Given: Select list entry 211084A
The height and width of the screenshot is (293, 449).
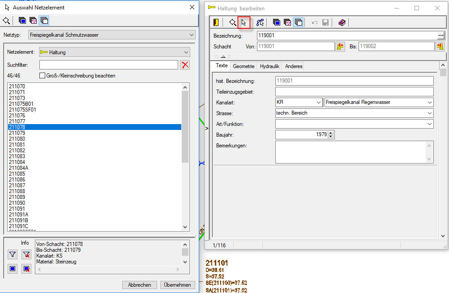Looking at the screenshot, I should tap(19, 168).
